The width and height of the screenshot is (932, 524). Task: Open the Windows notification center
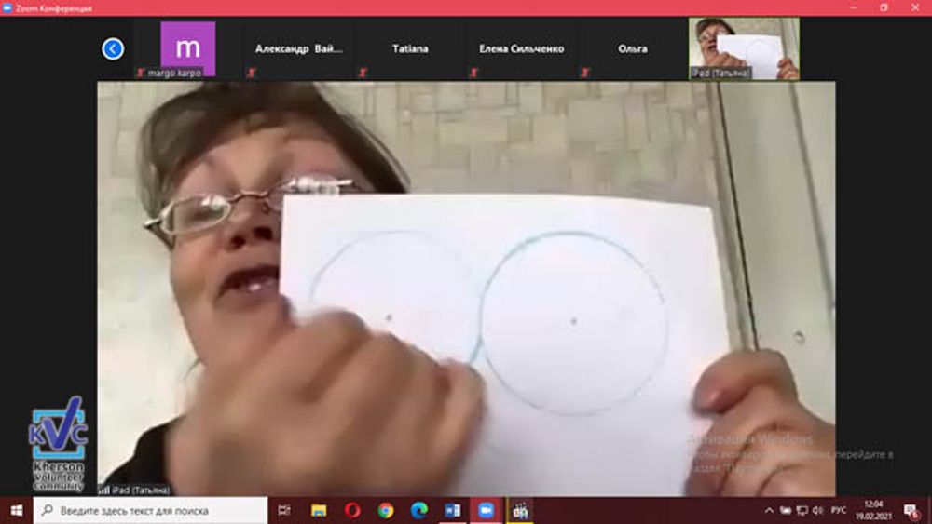911,510
